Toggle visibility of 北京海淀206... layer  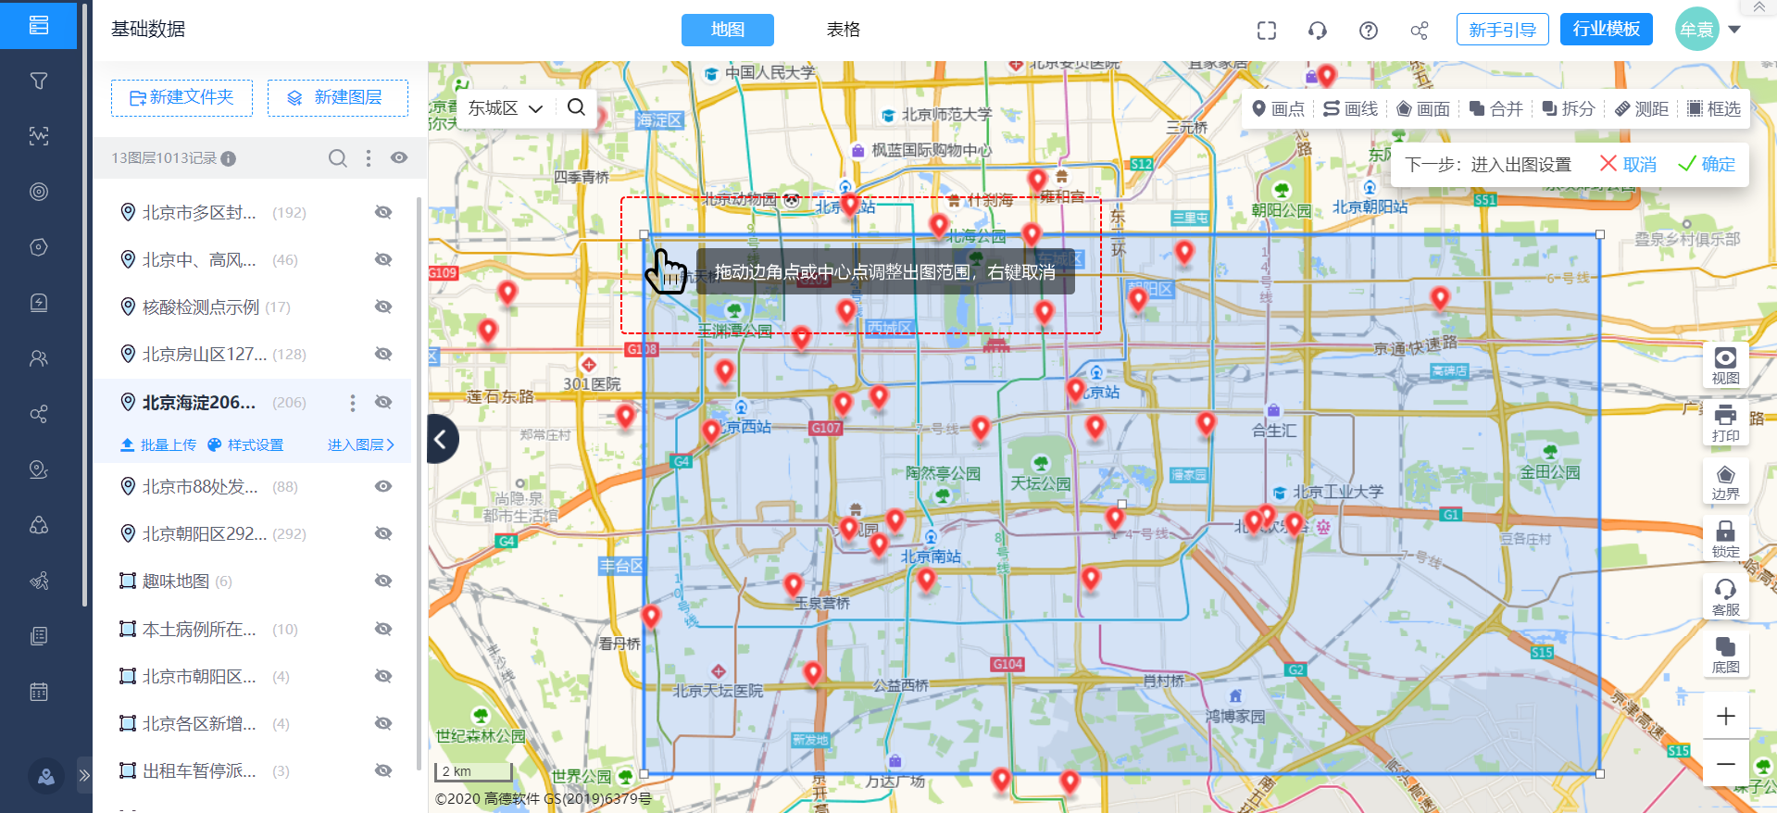click(x=383, y=402)
